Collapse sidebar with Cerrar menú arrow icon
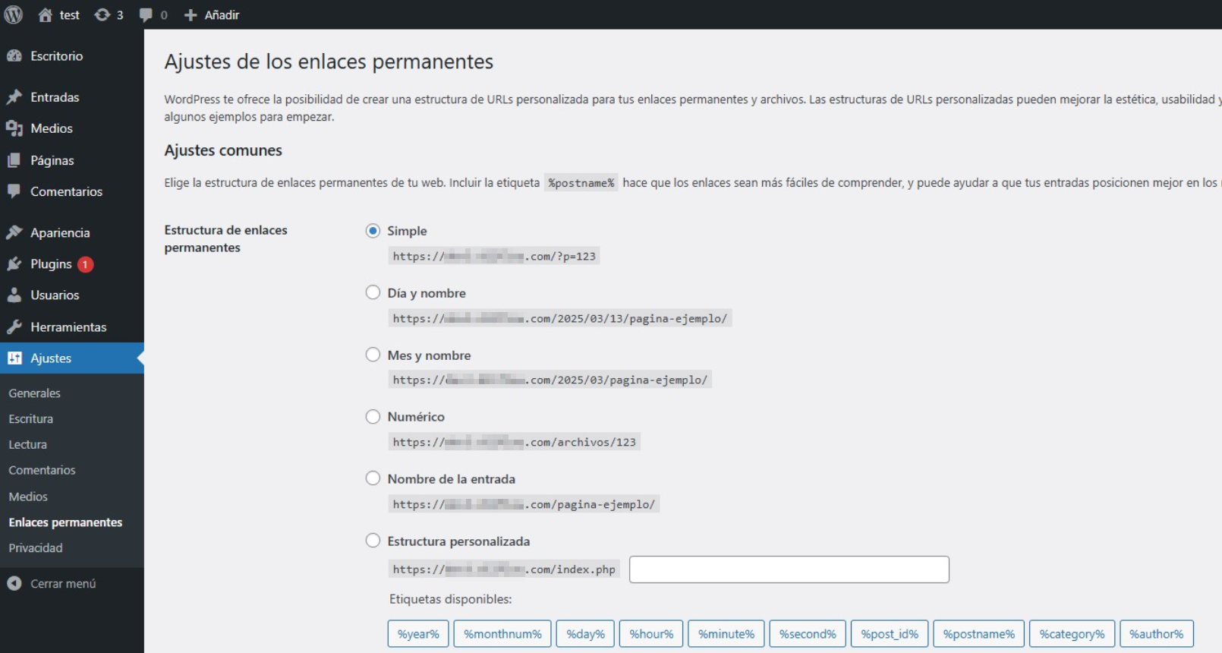 pos(14,583)
